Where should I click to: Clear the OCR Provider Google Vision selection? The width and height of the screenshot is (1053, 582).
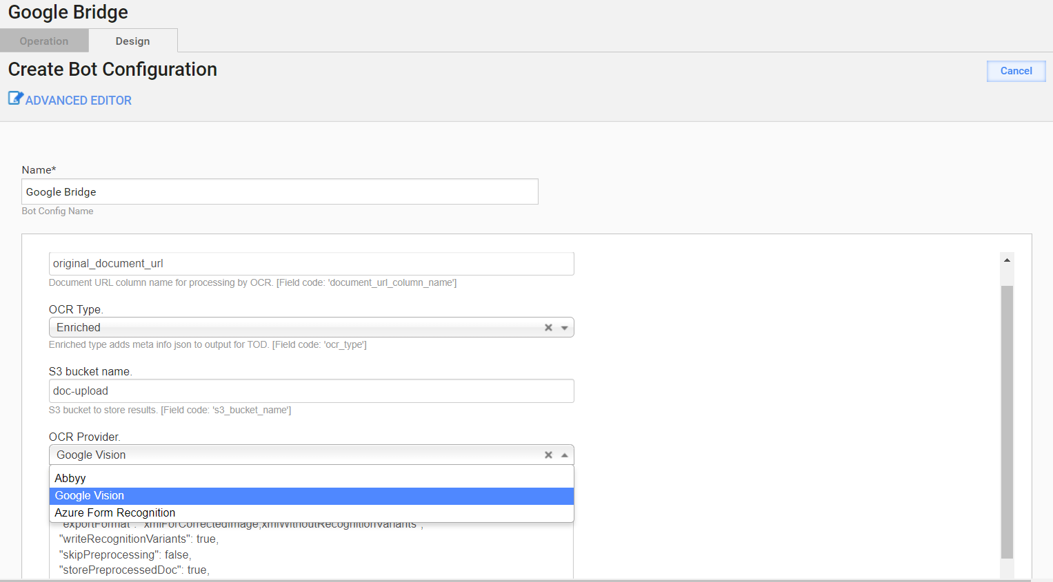point(548,455)
